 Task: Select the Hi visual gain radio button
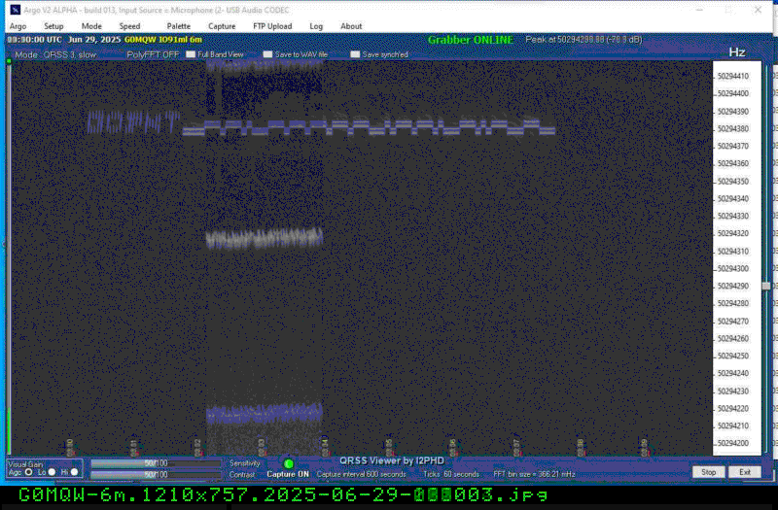[x=75, y=472]
